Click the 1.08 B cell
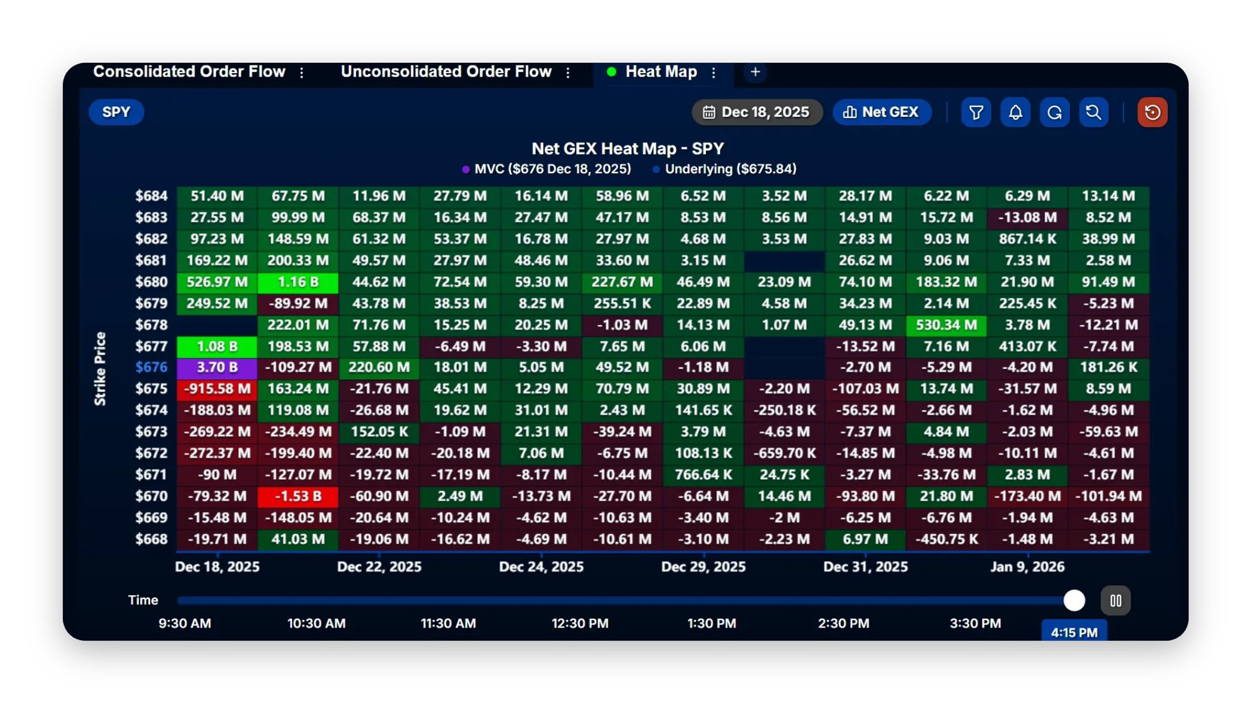 coord(217,346)
